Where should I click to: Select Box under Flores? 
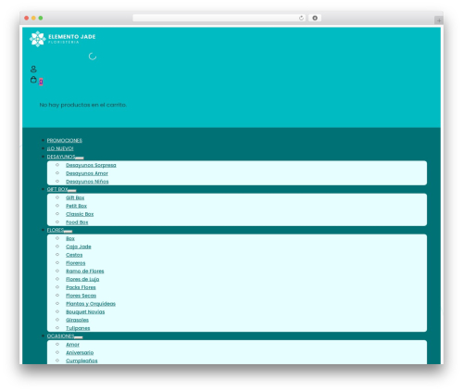pos(70,238)
